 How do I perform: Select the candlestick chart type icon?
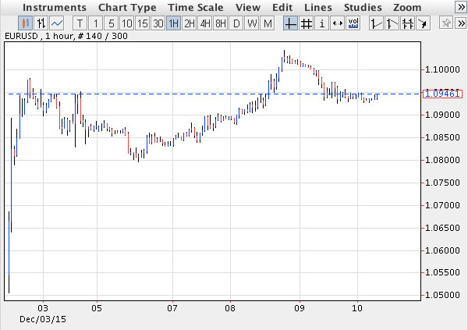pyautogui.click(x=26, y=23)
